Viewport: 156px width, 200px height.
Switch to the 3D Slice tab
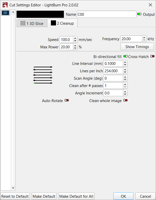pyautogui.click(x=32, y=23)
